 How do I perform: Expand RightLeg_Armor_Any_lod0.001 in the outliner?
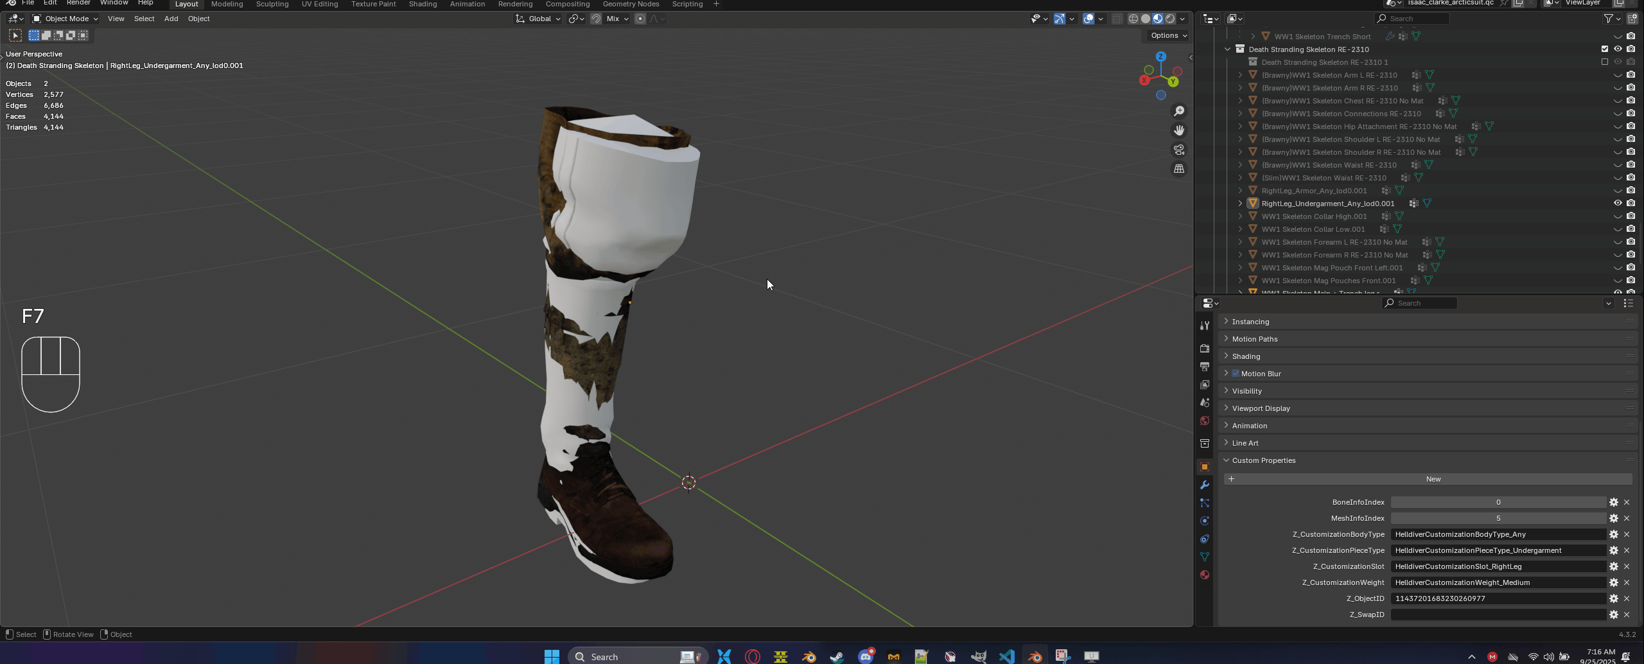point(1240,191)
